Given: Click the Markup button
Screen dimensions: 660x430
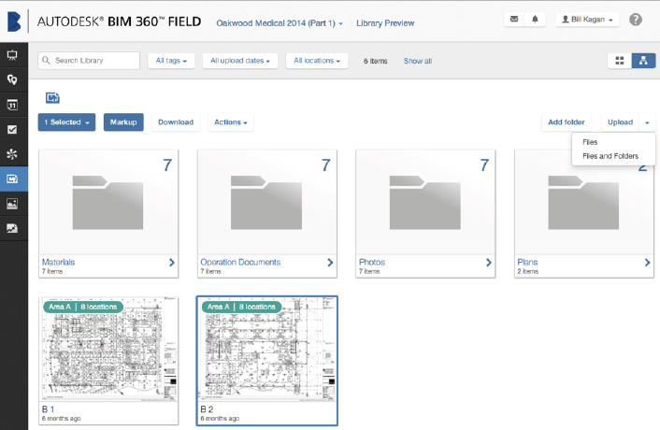Looking at the screenshot, I should point(123,122).
